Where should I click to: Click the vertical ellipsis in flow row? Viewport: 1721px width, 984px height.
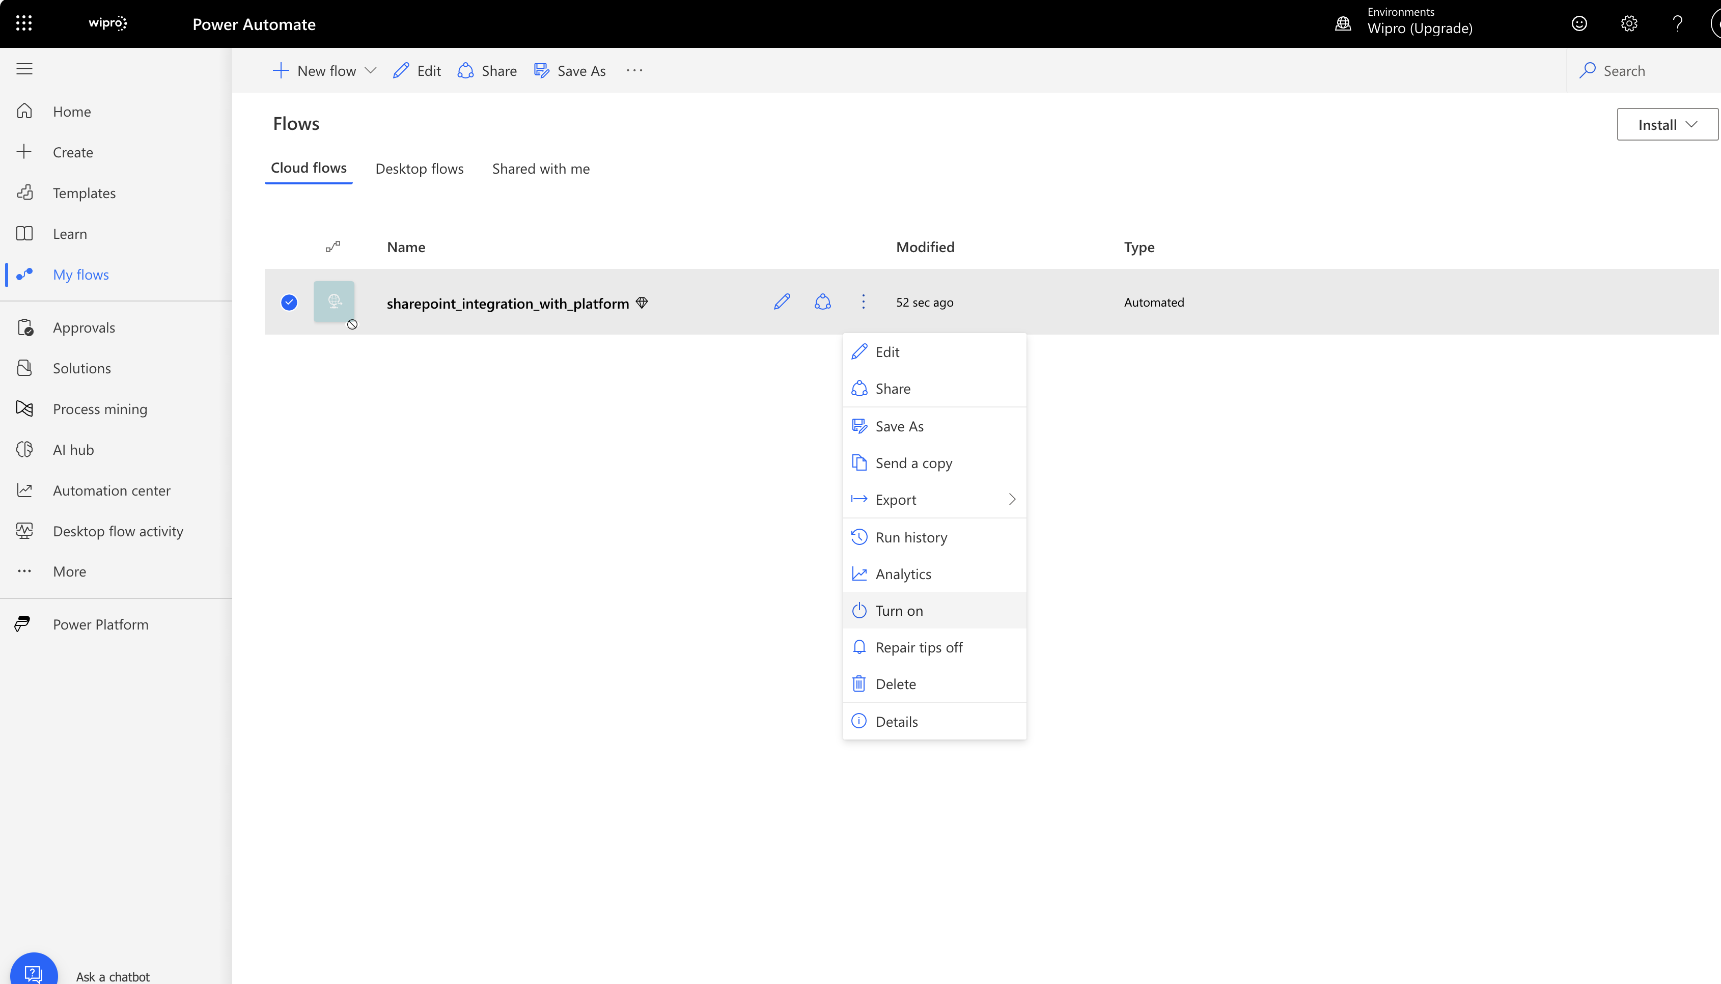(863, 302)
